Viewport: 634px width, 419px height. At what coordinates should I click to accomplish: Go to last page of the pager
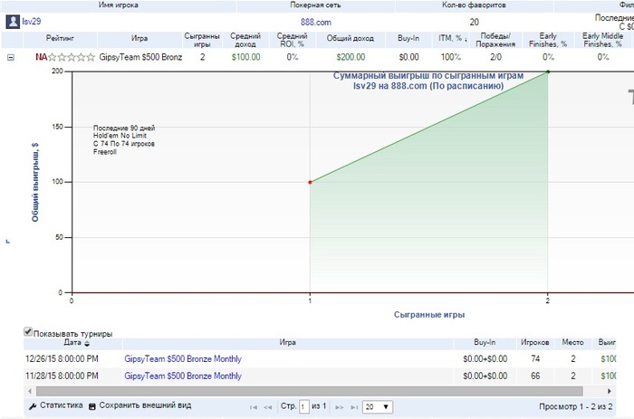(354, 407)
